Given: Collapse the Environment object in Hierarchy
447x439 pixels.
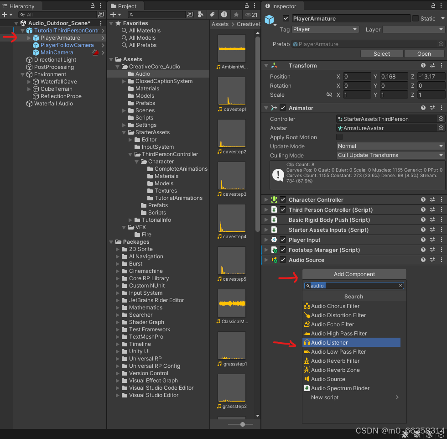Looking at the screenshot, I should point(22,74).
